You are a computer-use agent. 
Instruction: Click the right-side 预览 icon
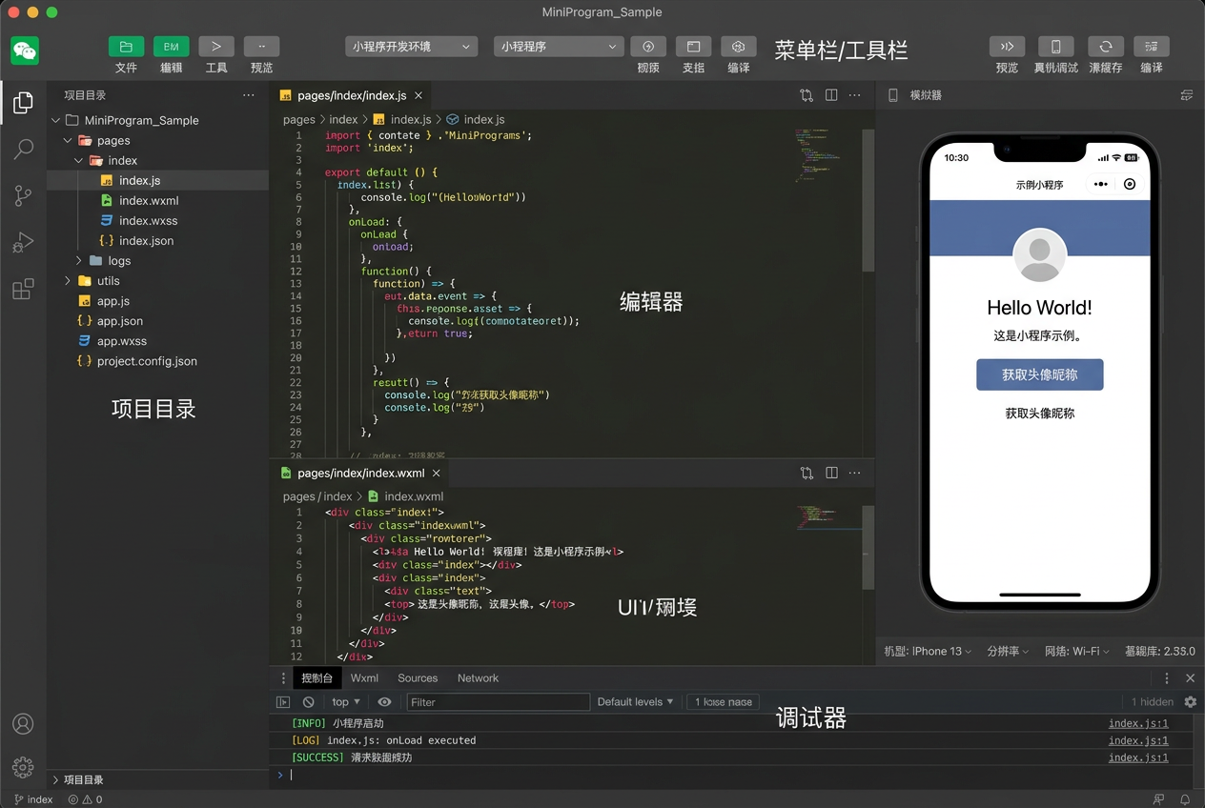pyautogui.click(x=1007, y=47)
